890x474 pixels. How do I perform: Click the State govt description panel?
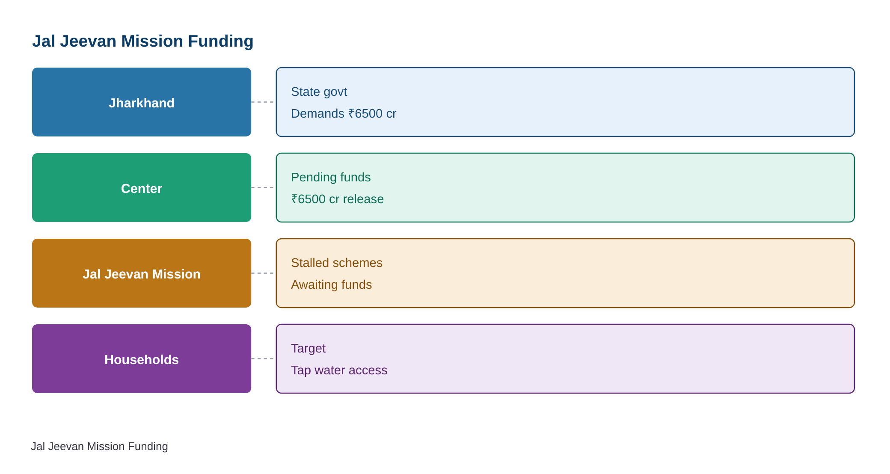point(565,102)
